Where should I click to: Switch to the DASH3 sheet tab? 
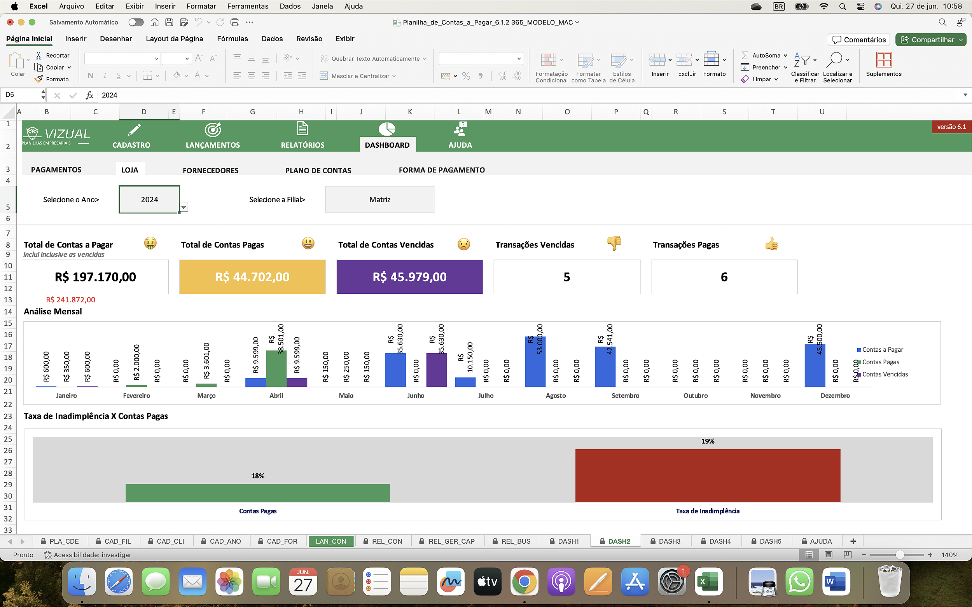[x=669, y=541]
